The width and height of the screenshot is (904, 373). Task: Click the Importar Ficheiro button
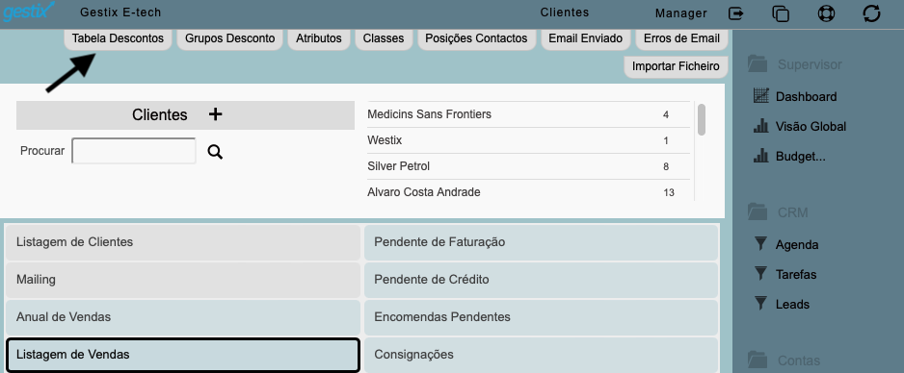click(676, 66)
